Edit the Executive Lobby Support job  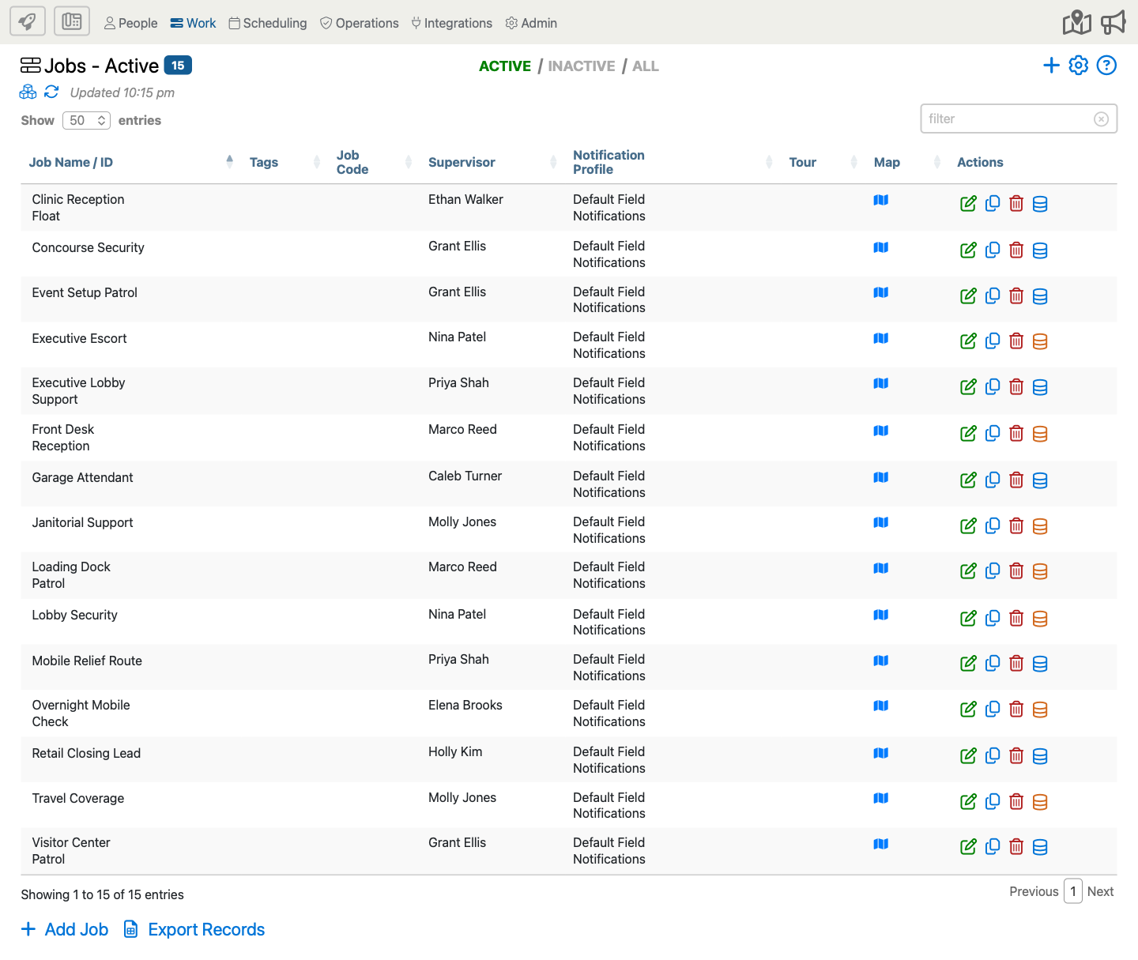968,387
